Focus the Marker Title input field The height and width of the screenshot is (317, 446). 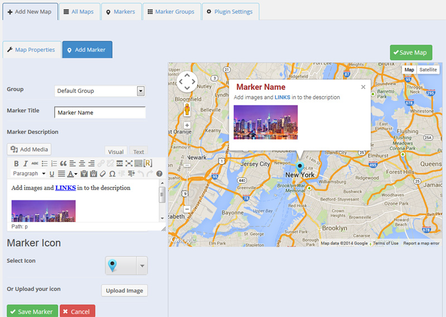pos(100,113)
